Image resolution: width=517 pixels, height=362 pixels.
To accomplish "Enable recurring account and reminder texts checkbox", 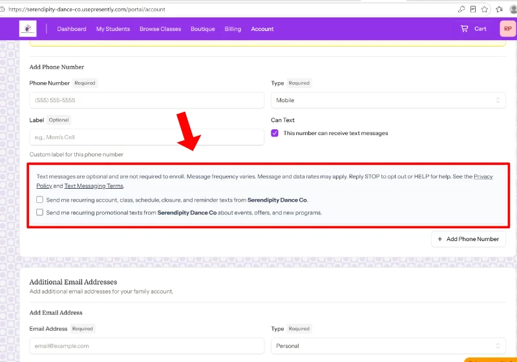I will [x=39, y=200].
